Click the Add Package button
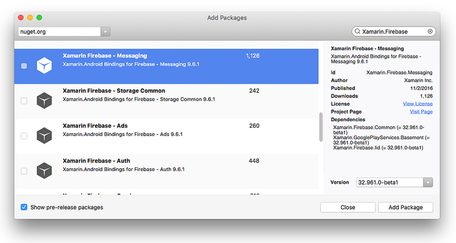 (405, 208)
